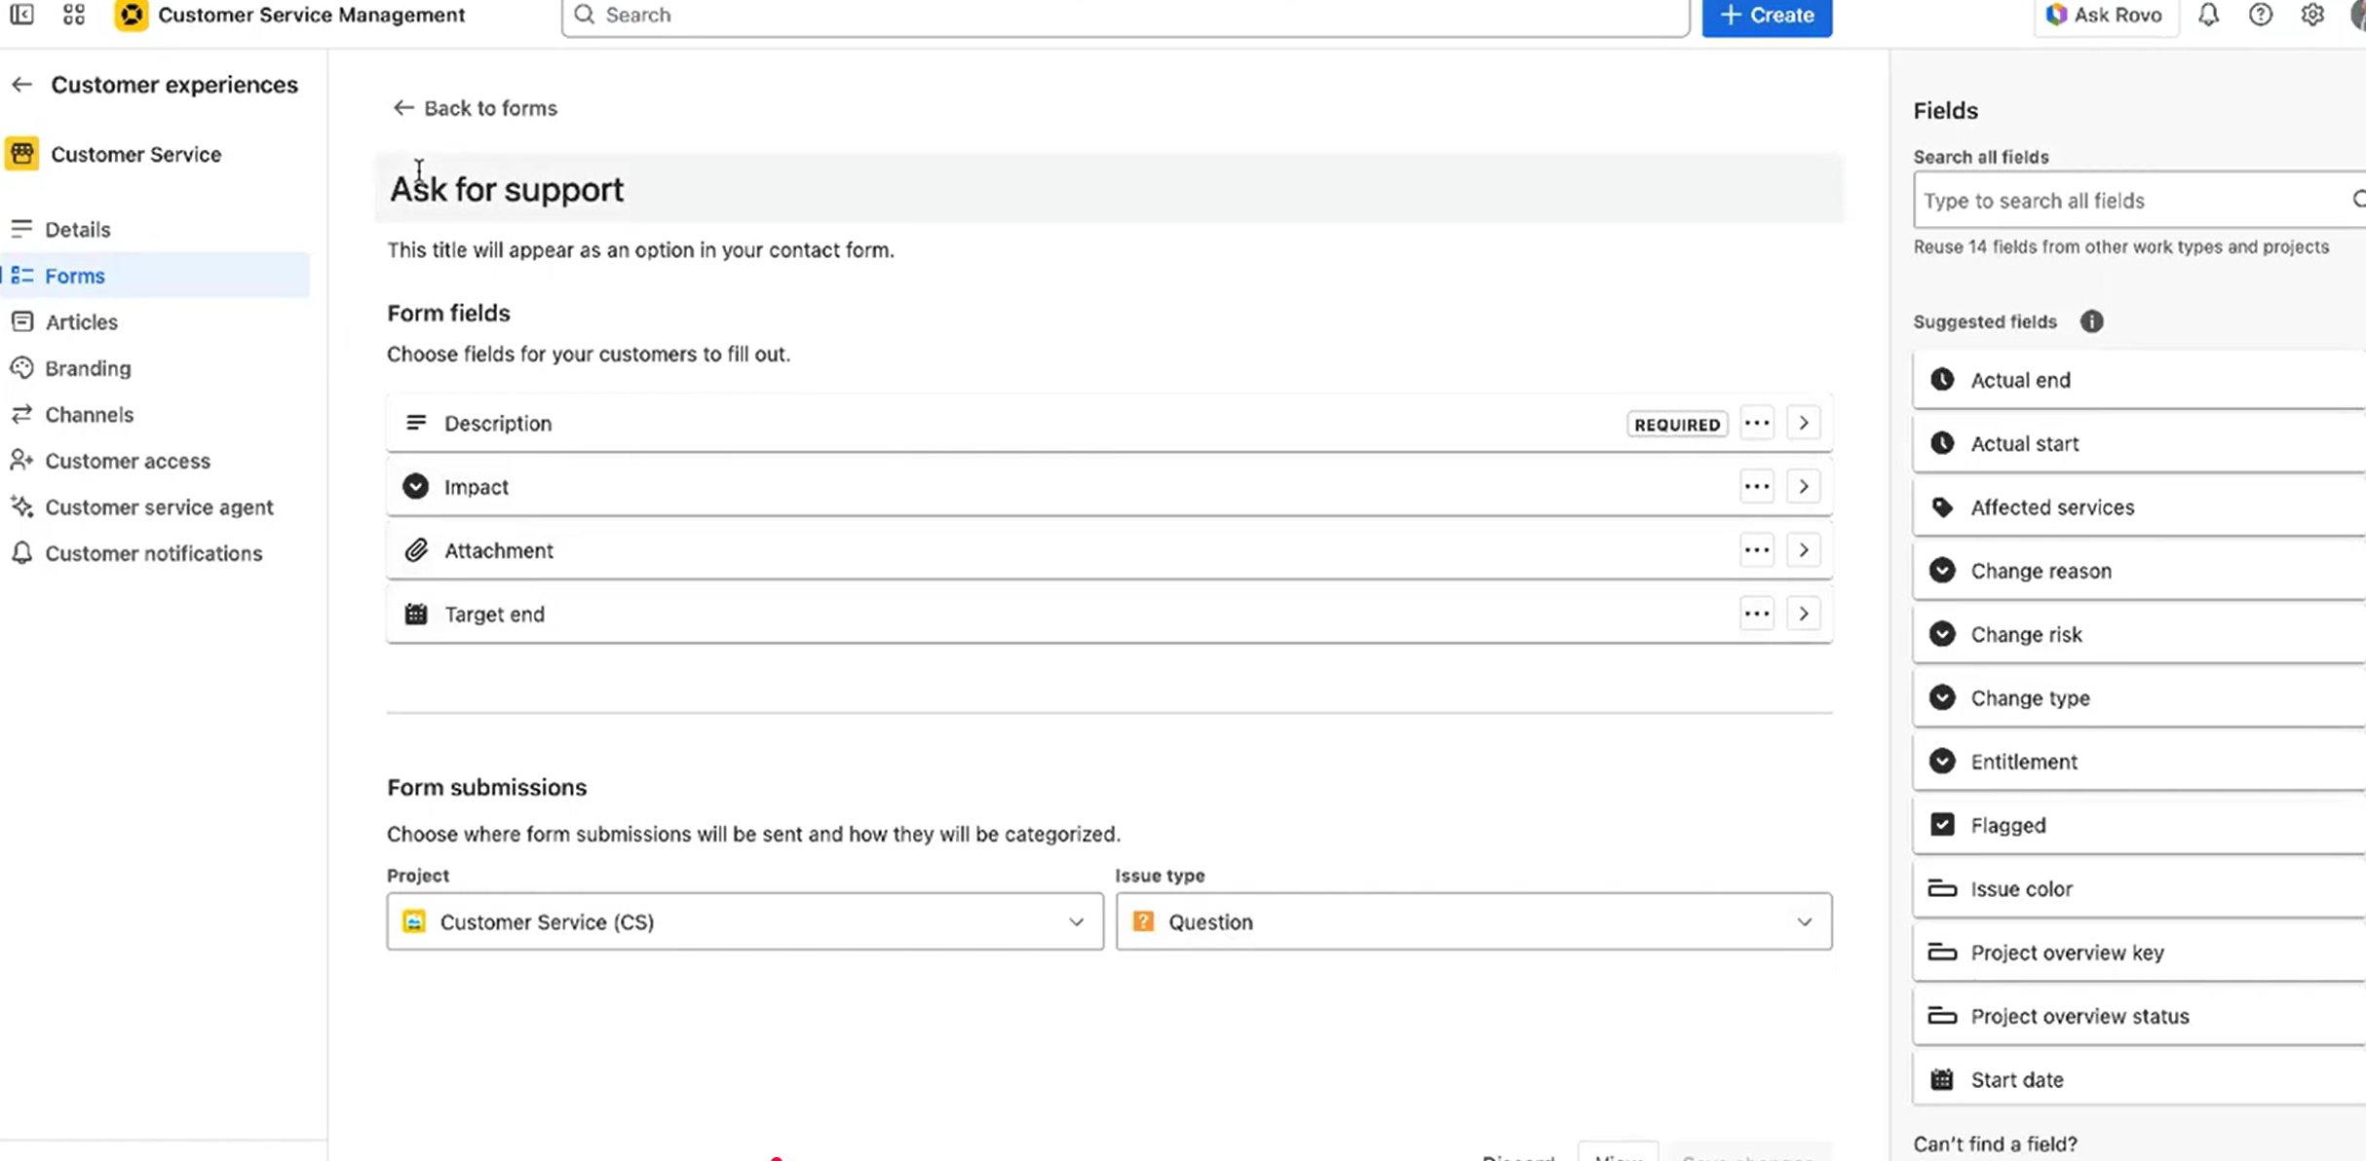
Task: Click the top Search field
Action: [1125, 15]
